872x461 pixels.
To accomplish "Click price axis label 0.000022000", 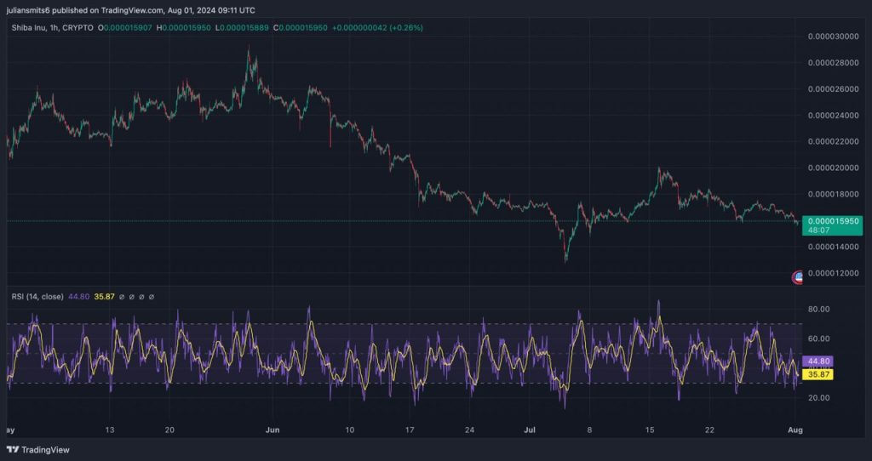I will coord(833,142).
